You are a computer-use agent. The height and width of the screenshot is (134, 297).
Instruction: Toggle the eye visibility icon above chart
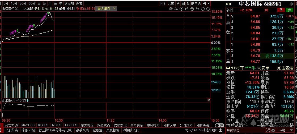(171, 9)
